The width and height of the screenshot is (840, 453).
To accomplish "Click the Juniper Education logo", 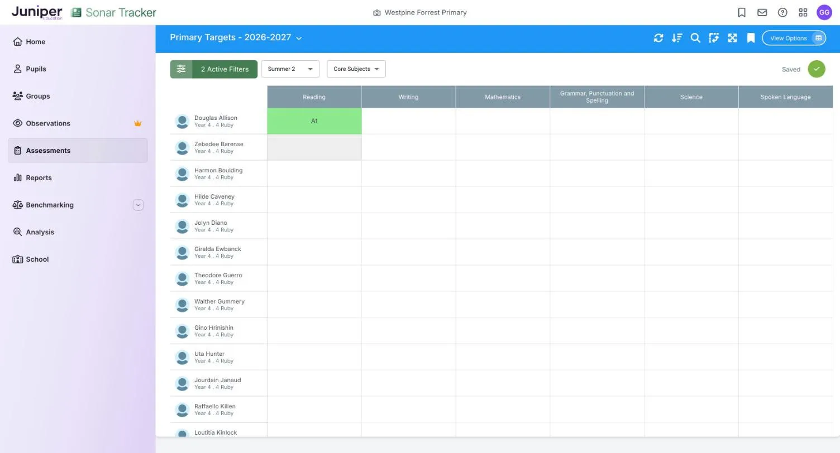I will click(x=37, y=12).
